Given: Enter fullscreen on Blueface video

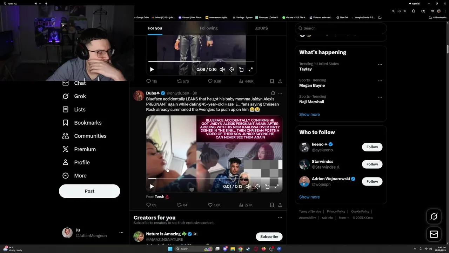Looking at the screenshot, I should [x=277, y=187].
